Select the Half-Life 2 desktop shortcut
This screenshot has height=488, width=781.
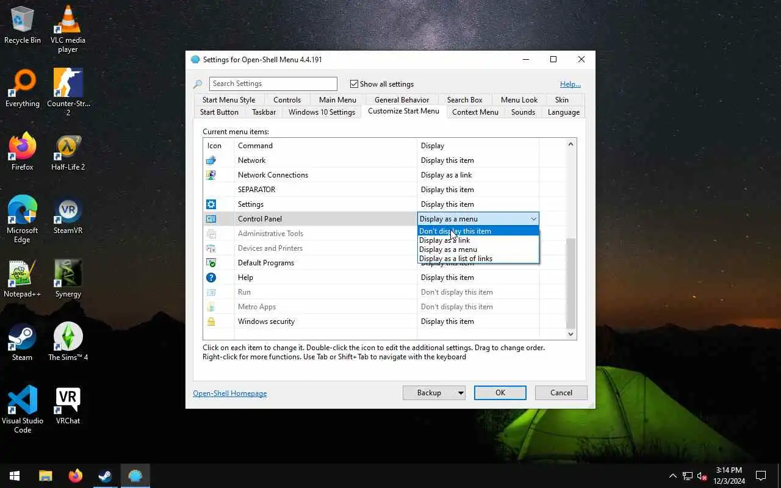point(68,152)
